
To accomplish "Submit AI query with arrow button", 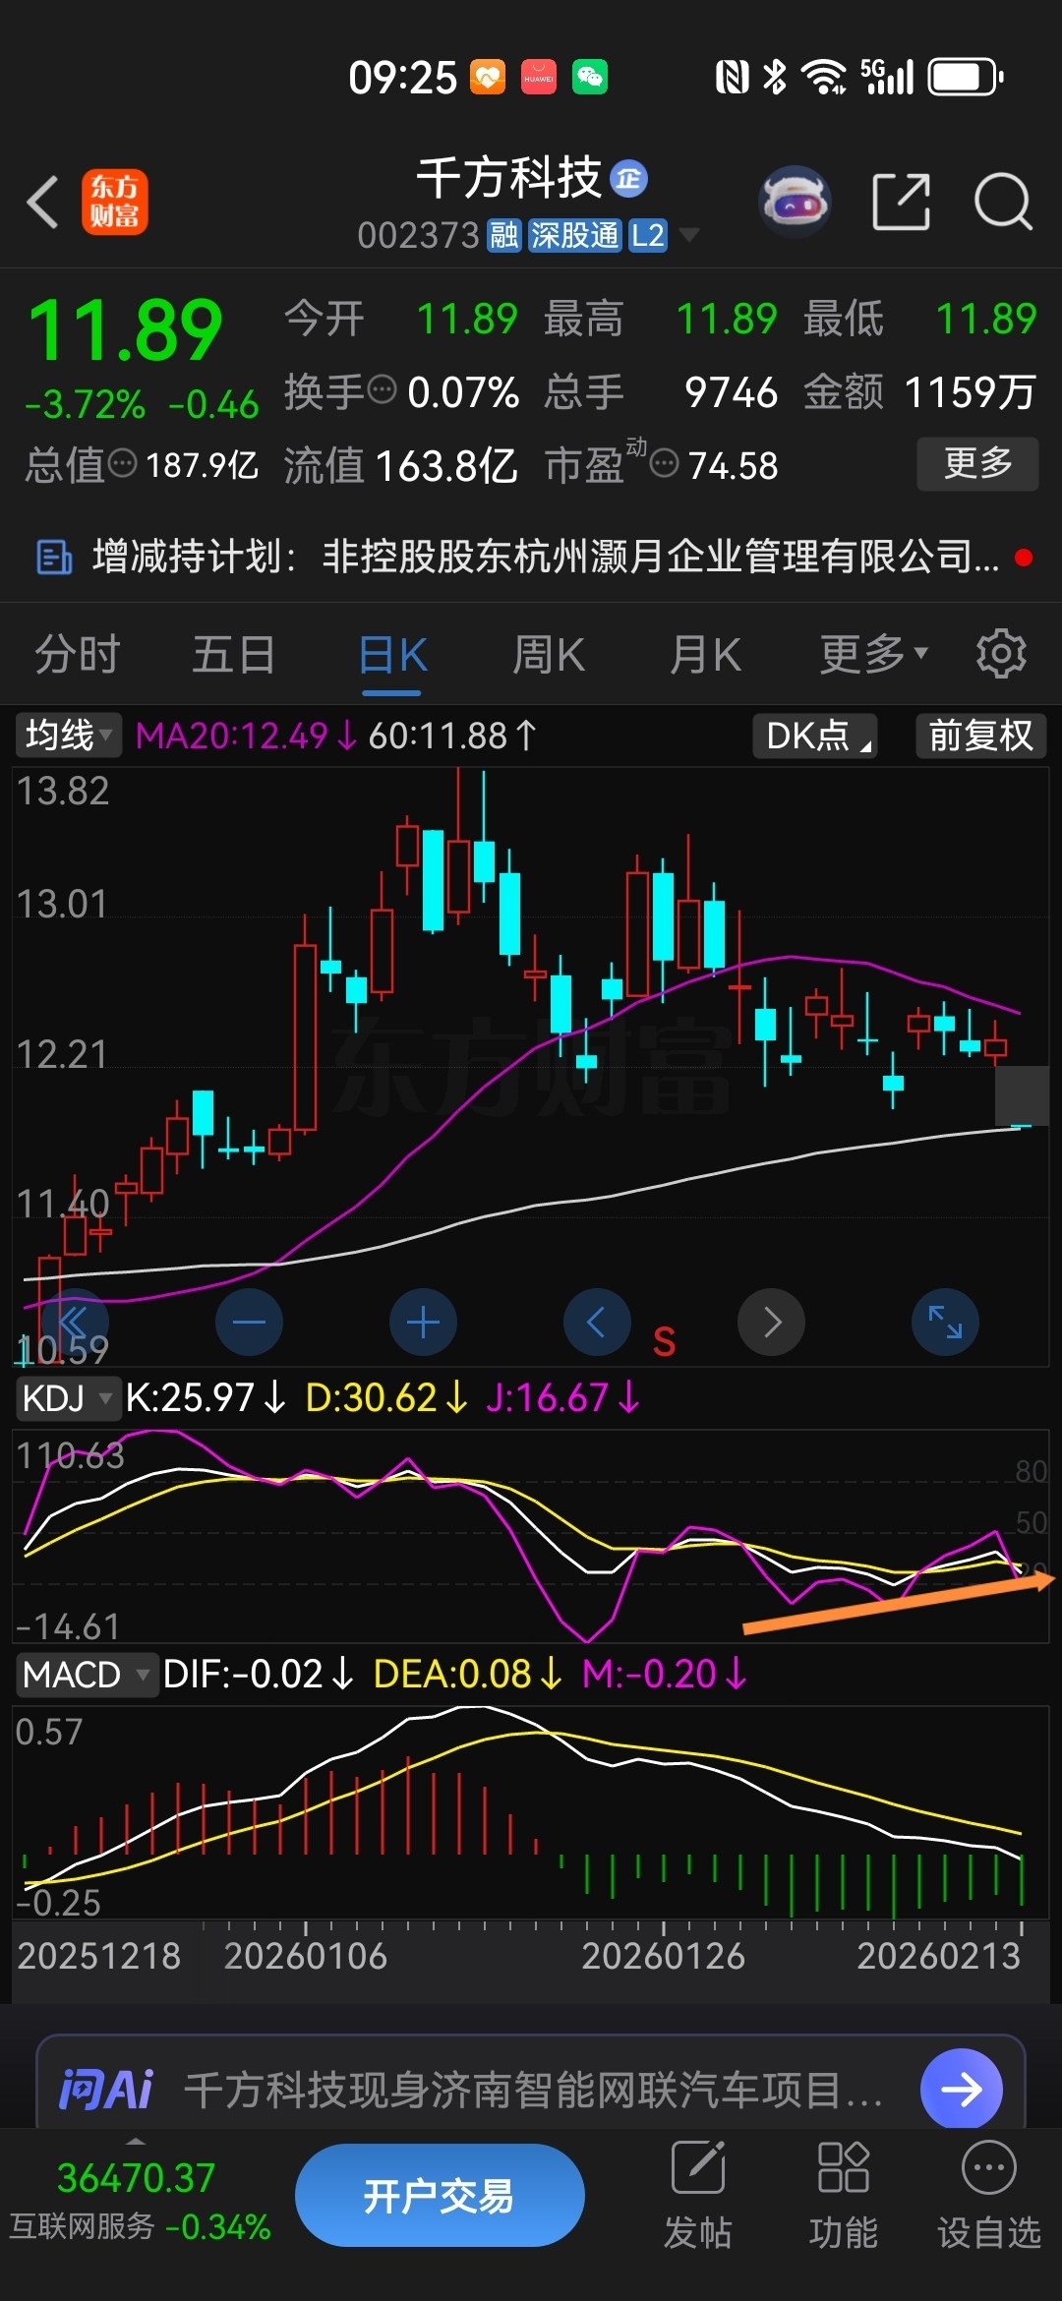I will pos(961,2090).
